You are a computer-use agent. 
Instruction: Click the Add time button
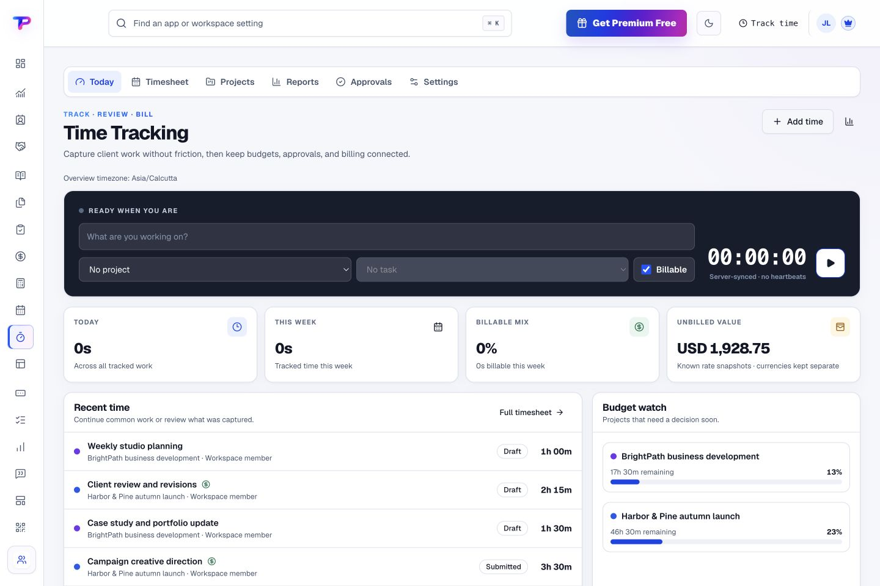798,121
